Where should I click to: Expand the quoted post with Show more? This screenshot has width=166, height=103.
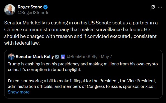click(x=19, y=92)
